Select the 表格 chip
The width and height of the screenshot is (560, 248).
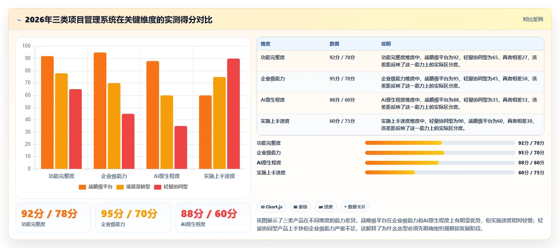coord(300,207)
